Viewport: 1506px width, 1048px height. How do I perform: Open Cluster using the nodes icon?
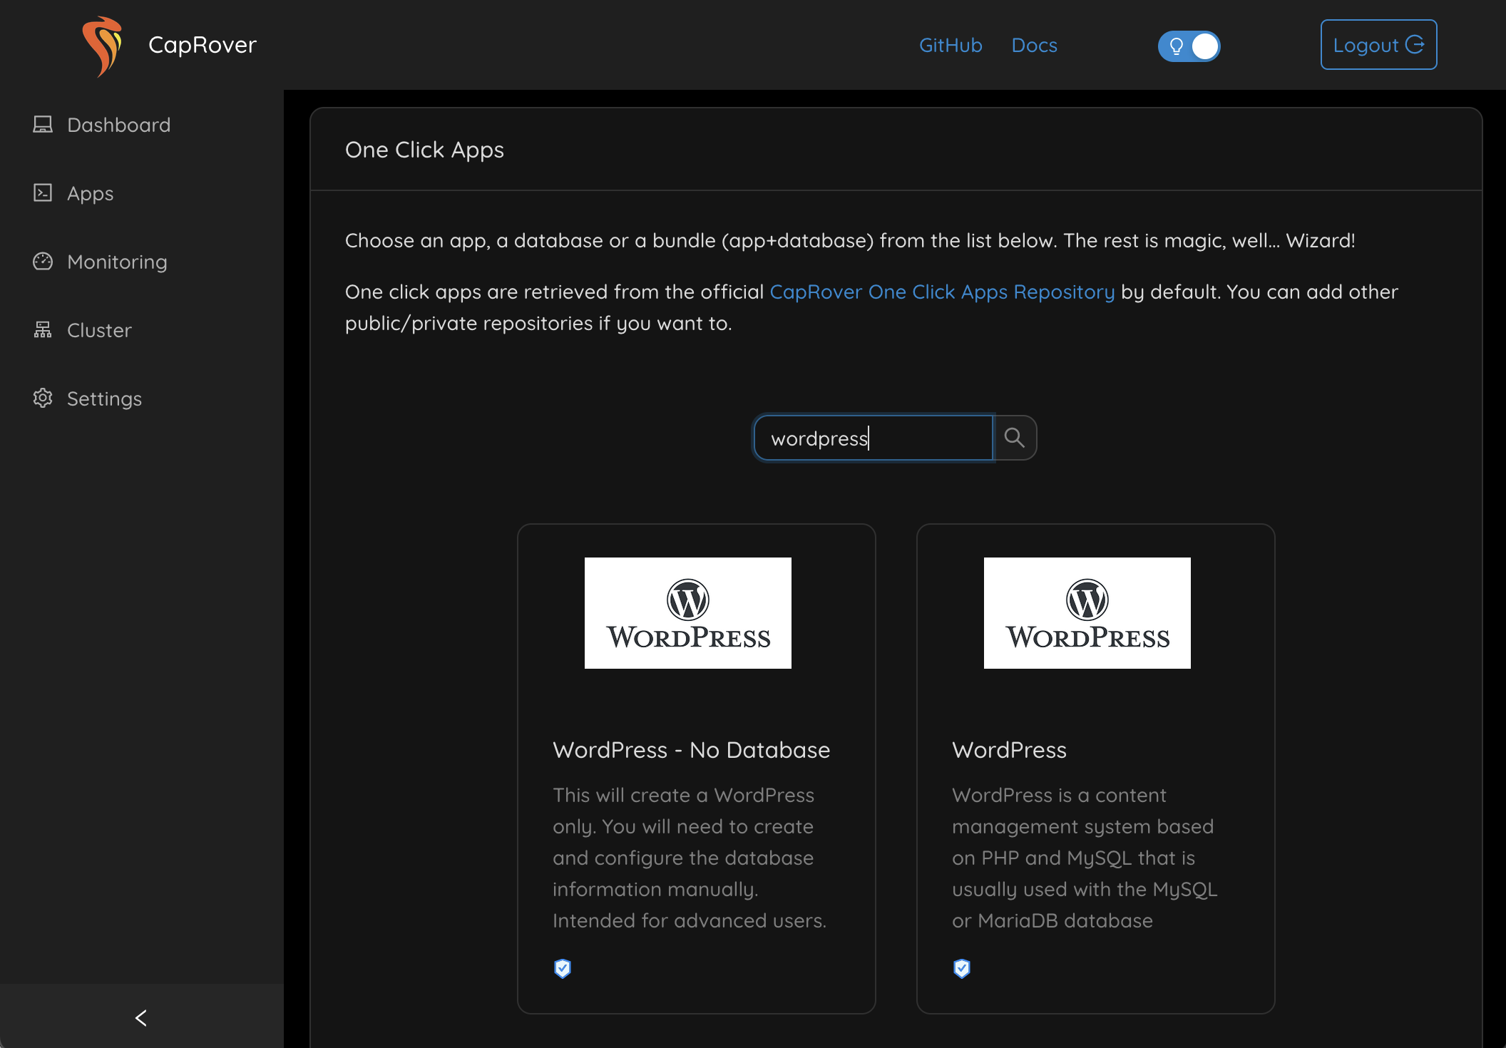click(43, 329)
